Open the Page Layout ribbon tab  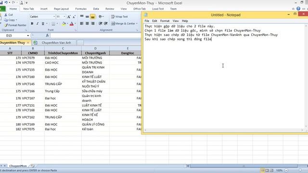pyautogui.click(x=61, y=9)
